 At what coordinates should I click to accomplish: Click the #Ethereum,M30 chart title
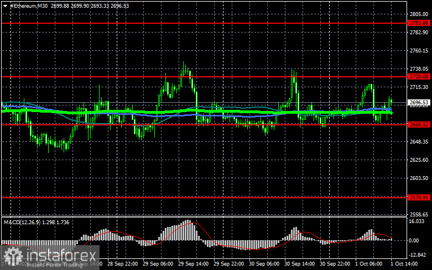pos(29,6)
